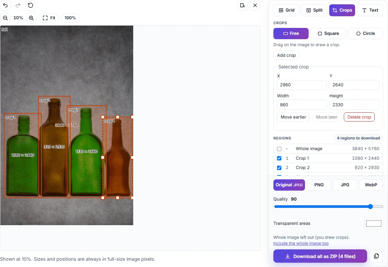This screenshot has height=267, width=388.
Task: Click the Width input field
Action: pos(302,105)
